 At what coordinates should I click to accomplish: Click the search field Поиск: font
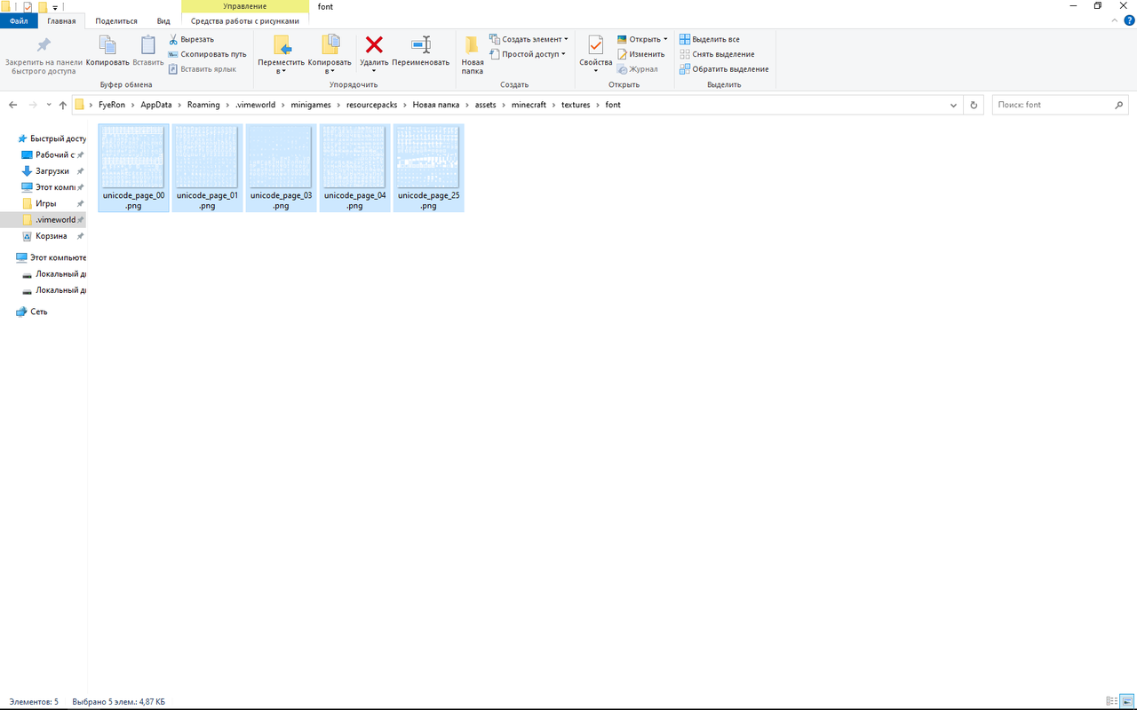tap(1051, 105)
